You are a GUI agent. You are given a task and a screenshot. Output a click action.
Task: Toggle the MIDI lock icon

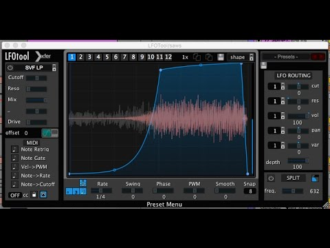tap(34, 195)
